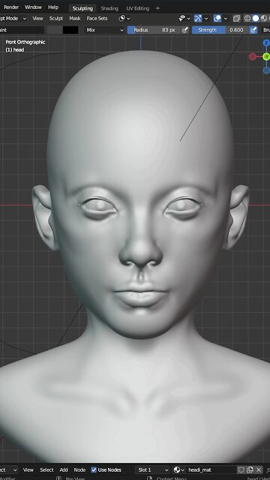Click the headi_mat material name field
Image resolution: width=270 pixels, height=480 pixels.
coord(211,469)
